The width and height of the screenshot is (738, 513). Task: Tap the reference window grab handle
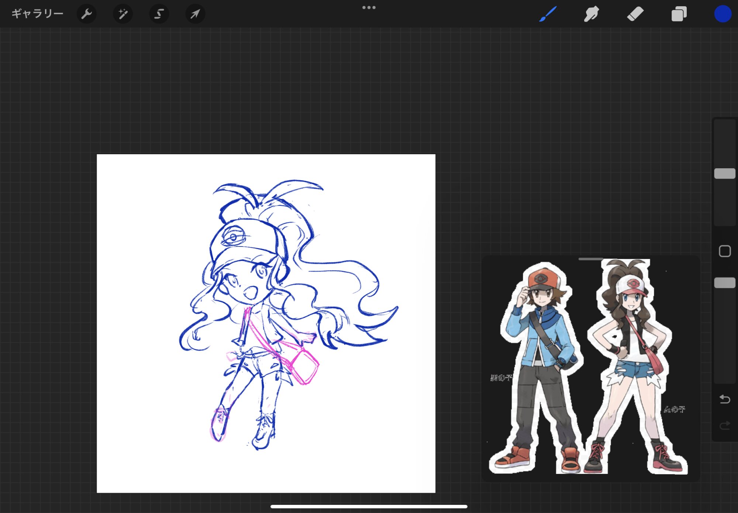(x=591, y=259)
